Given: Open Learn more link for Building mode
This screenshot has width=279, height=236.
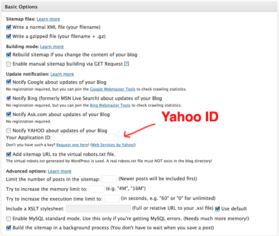Looking at the screenshot, I should pyautogui.click(x=52, y=47).
